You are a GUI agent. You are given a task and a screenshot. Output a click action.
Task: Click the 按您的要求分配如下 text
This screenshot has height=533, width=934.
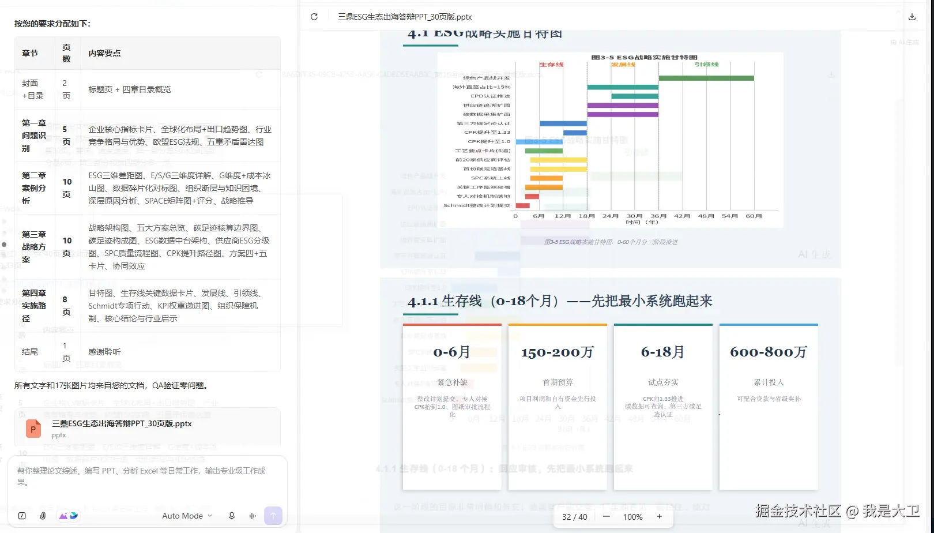[52, 24]
